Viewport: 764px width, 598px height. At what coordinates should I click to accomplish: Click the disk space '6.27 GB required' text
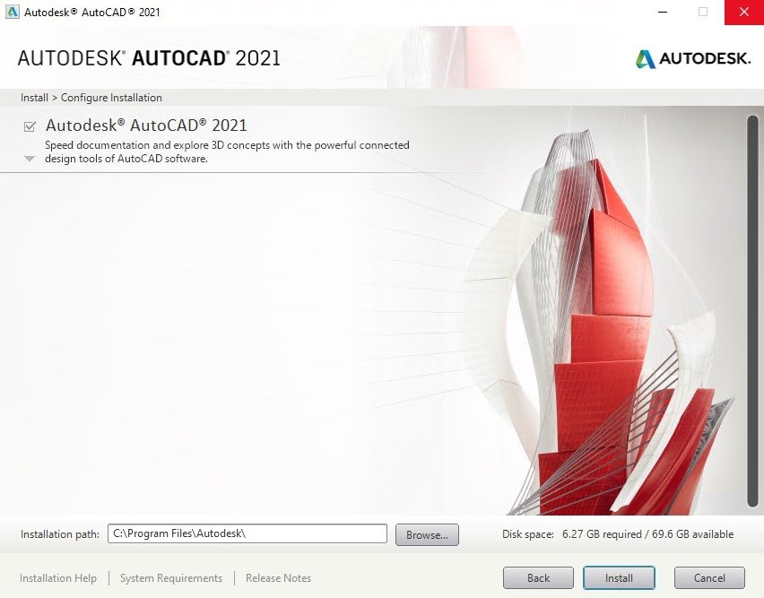(602, 534)
